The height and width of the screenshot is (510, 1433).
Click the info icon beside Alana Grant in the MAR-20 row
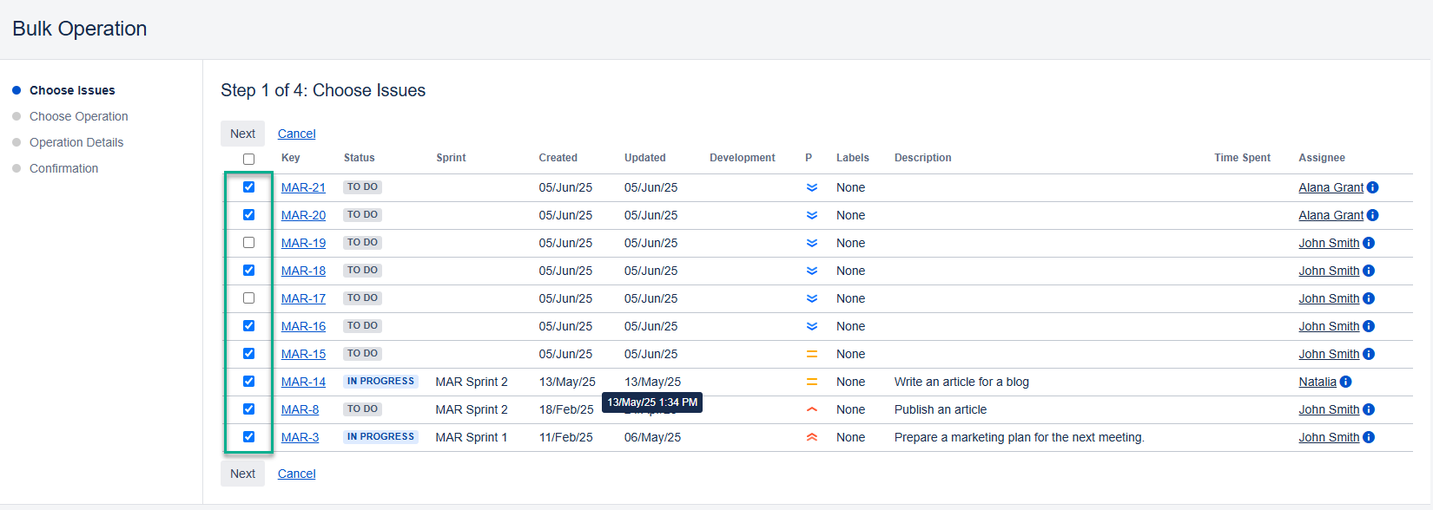click(1372, 215)
